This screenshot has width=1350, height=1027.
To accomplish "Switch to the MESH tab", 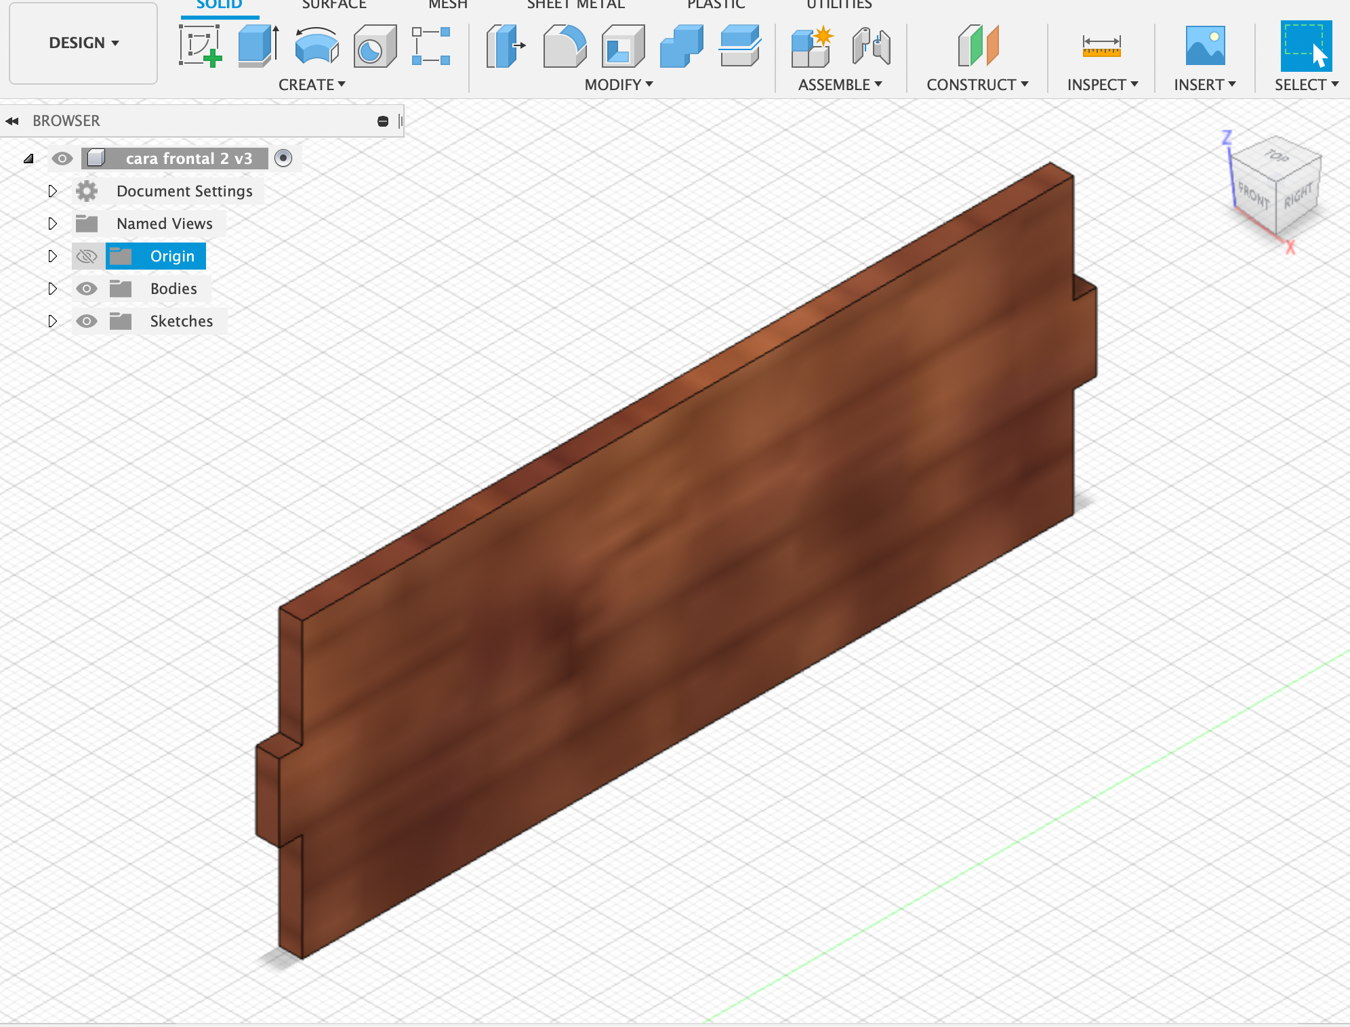I will click(448, 5).
